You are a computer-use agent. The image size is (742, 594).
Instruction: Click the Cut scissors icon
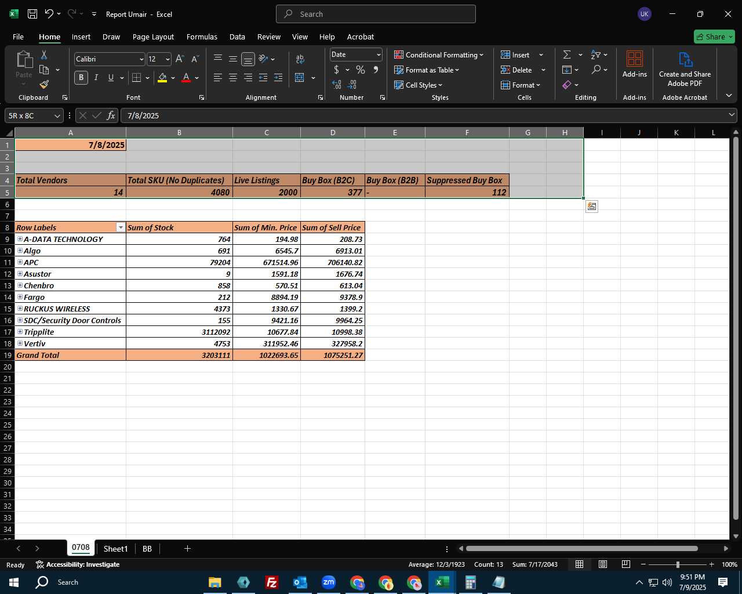(x=43, y=55)
